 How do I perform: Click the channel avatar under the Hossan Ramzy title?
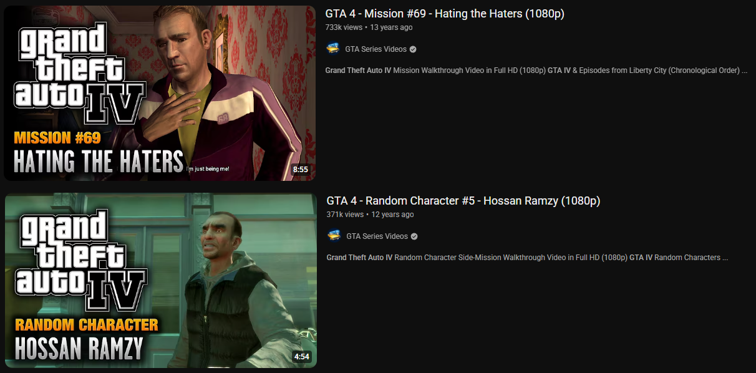tap(334, 236)
